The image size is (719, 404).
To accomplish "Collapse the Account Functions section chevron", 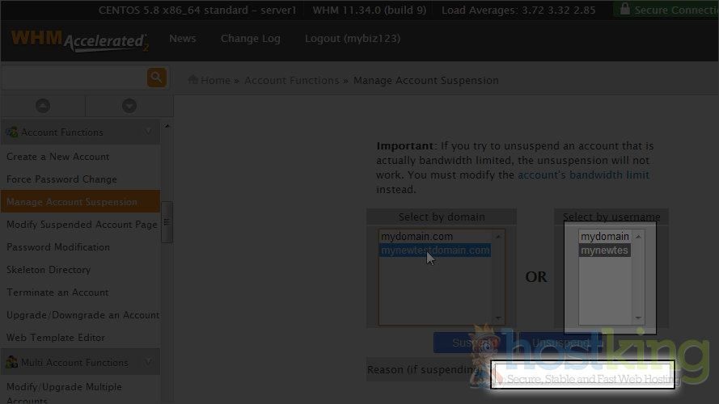I will [149, 132].
